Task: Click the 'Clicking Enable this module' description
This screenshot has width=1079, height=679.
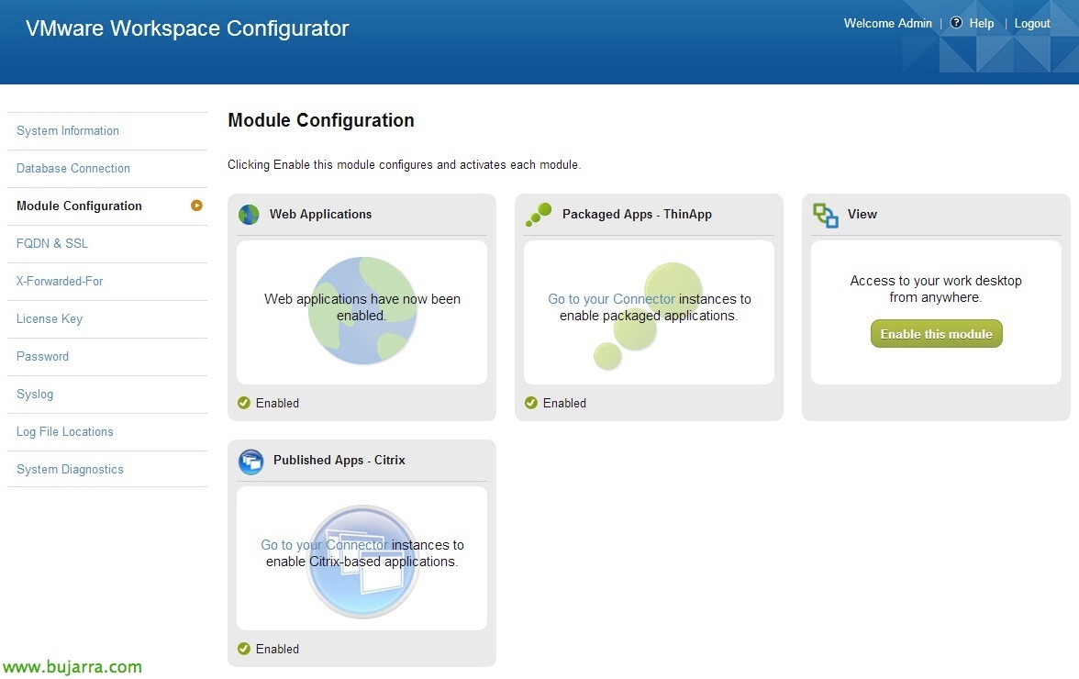Action: [x=405, y=165]
